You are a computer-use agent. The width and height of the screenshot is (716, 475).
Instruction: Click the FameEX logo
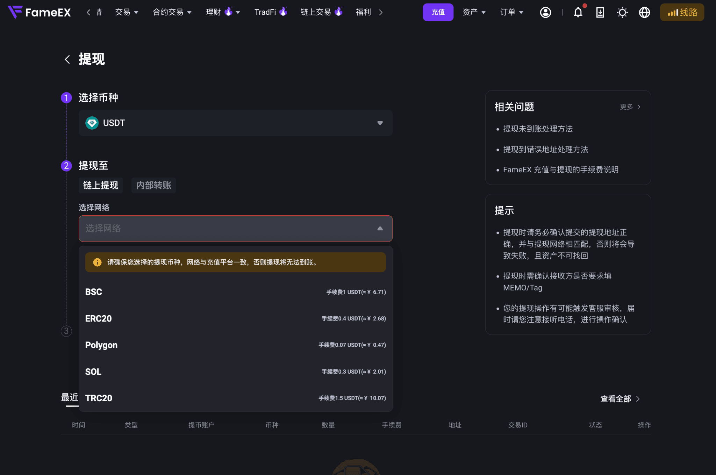tap(39, 12)
